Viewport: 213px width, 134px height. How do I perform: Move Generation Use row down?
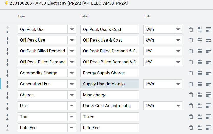tap(7, 87)
